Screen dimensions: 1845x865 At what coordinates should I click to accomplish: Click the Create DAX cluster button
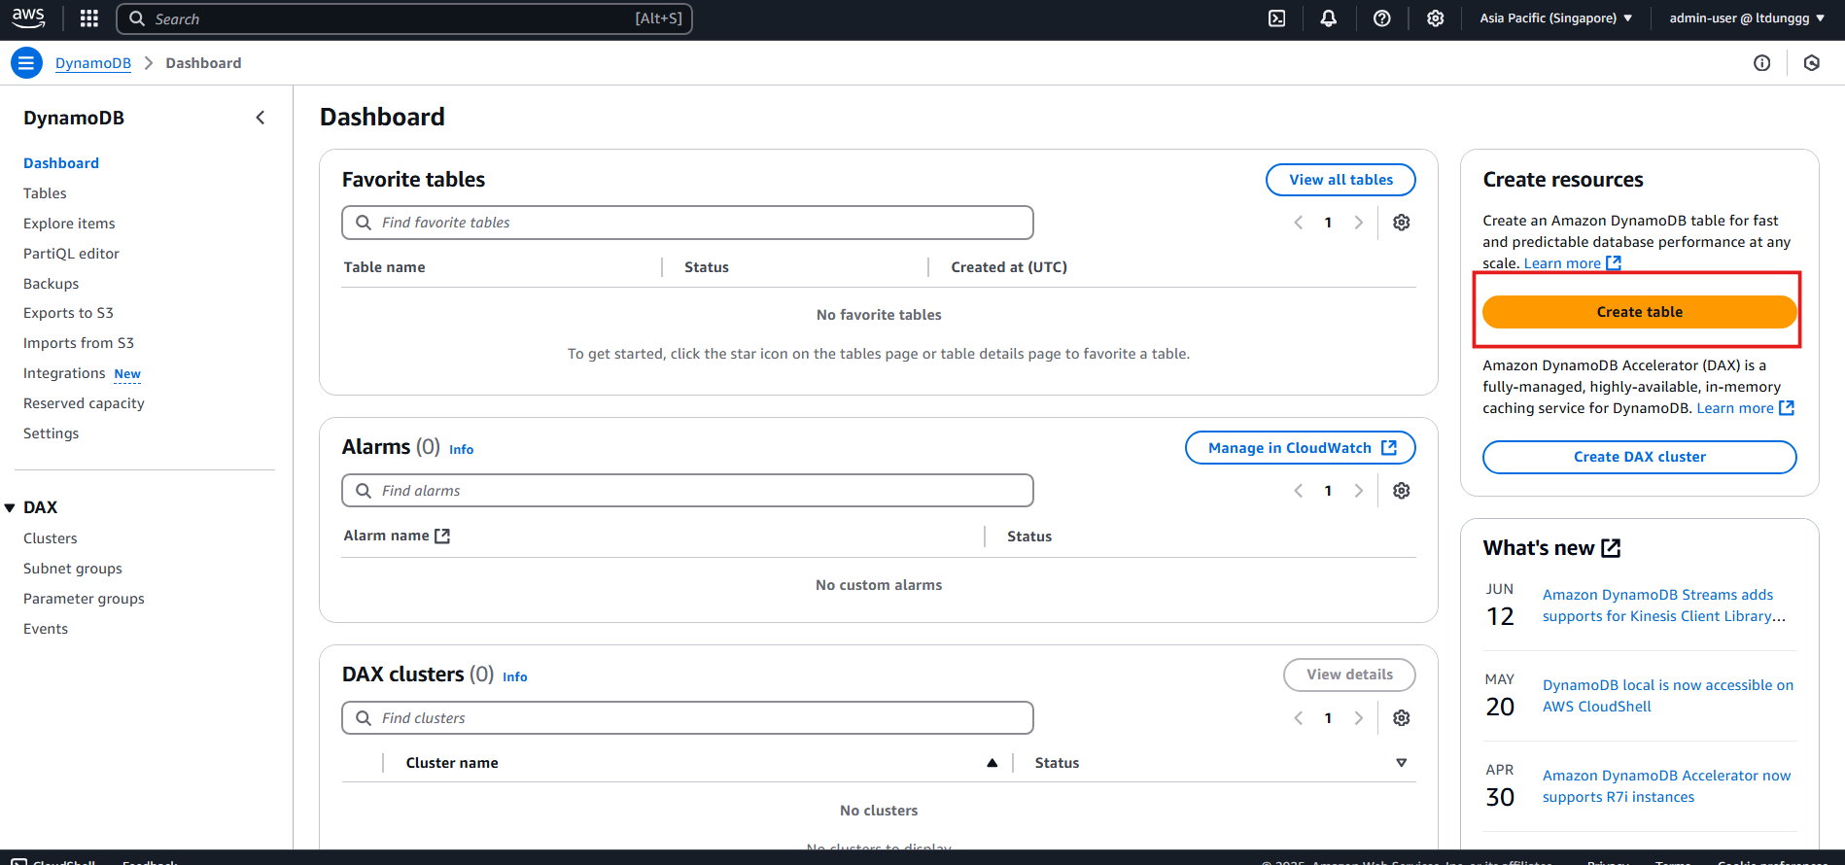pyautogui.click(x=1639, y=457)
